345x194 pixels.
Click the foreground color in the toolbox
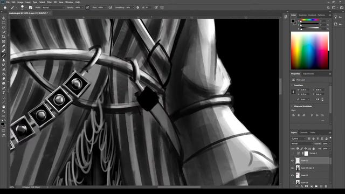(x=2, y=124)
